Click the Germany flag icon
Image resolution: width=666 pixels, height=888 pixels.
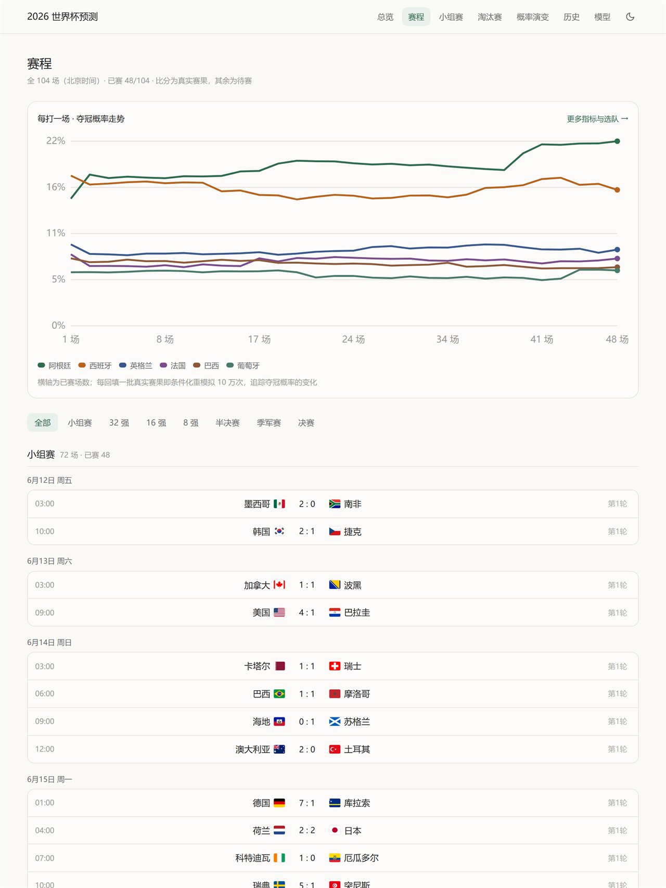click(279, 803)
